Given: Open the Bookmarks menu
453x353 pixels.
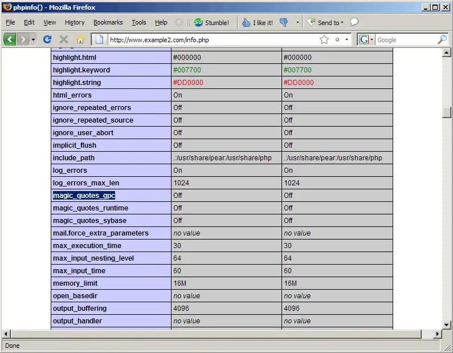Looking at the screenshot, I should point(108,23).
